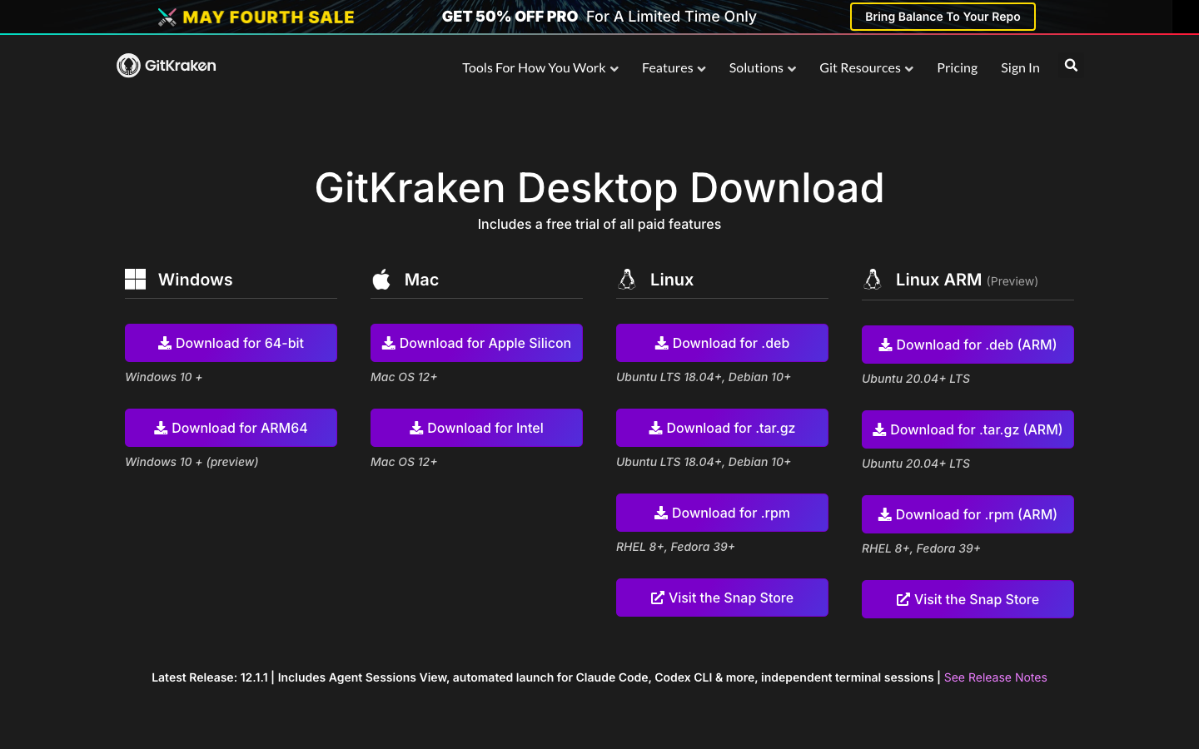This screenshot has width=1199, height=749.
Task: Click 'Windows 10 +' note under 64-bit button
Action: [164, 377]
